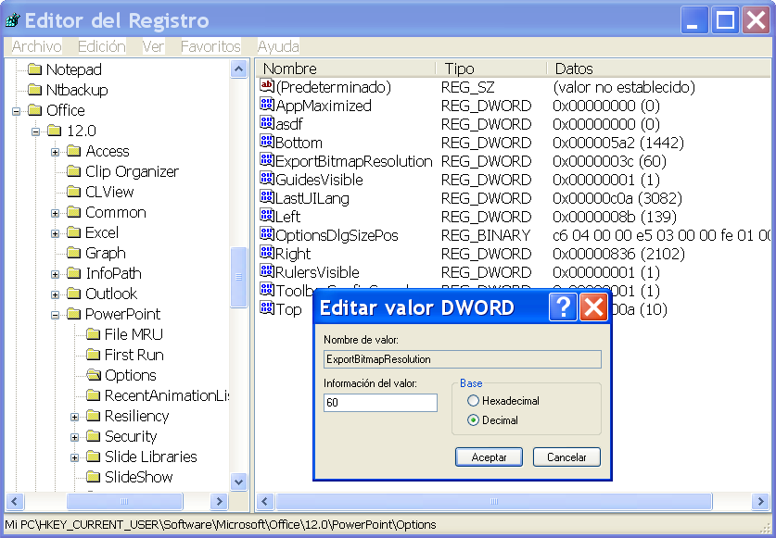The height and width of the screenshot is (538, 776).
Task: Collapse the Office tree node
Action: (x=16, y=111)
